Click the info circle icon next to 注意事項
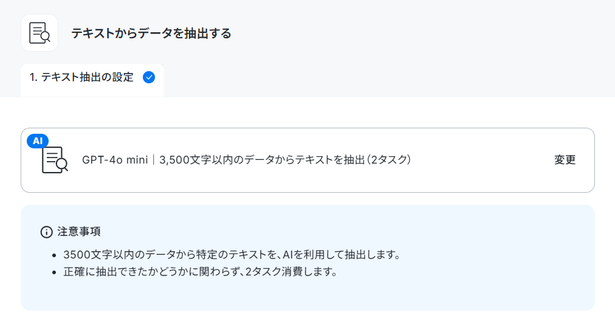This screenshot has width=615, height=332. (47, 232)
